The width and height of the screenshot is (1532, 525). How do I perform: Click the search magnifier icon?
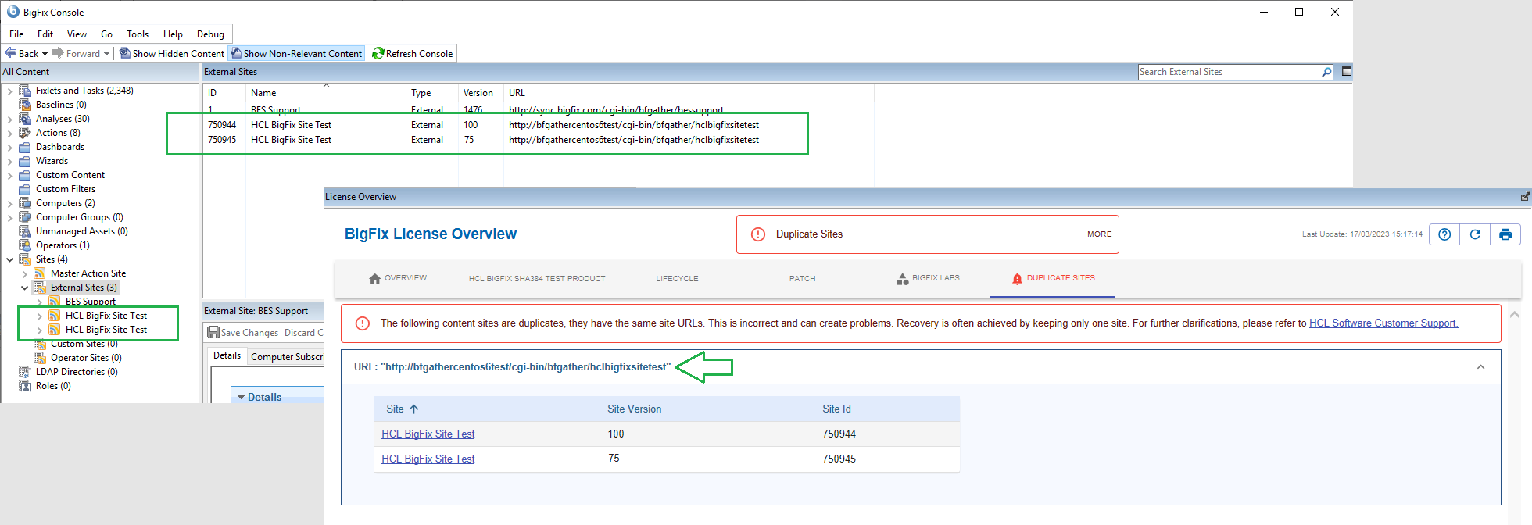point(1326,72)
